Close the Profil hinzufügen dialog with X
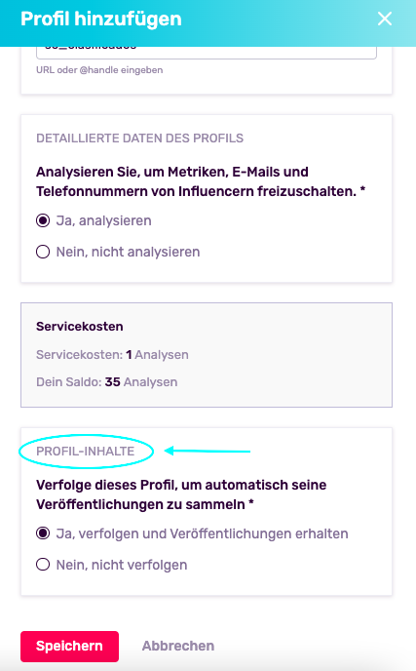The image size is (416, 671). [385, 19]
